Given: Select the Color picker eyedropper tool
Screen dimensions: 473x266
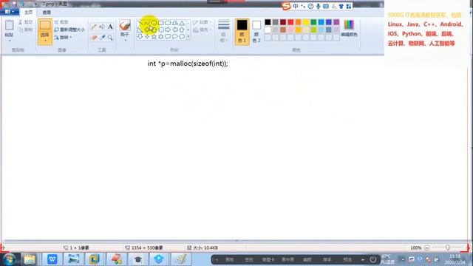Looking at the screenshot, I should click(x=102, y=38).
